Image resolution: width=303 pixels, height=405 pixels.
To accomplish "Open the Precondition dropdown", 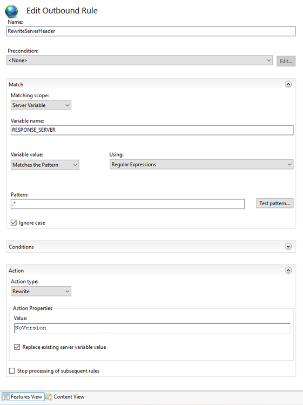I will click(x=139, y=60).
